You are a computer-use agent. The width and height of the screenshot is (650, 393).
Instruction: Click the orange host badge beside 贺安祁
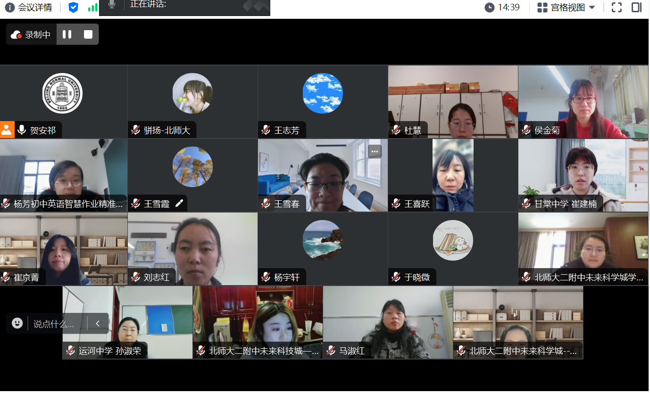point(7,130)
